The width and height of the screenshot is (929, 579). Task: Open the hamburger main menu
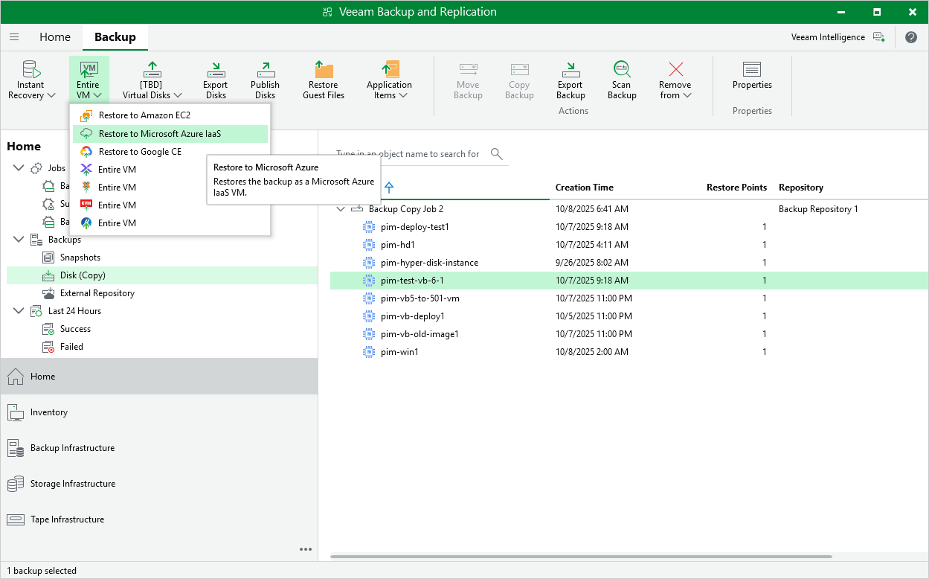coord(14,37)
